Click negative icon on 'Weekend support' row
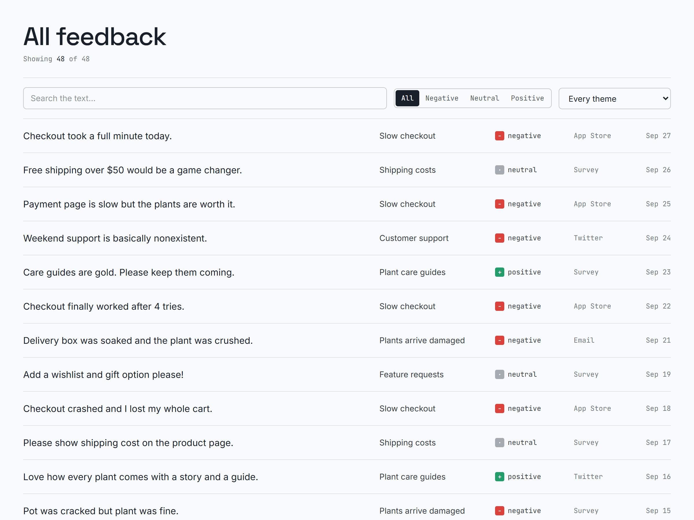 [499, 238]
